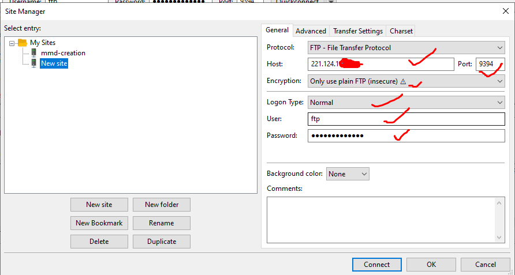Viewport: 515px width, 275px height.
Task: Open the Background color dropdown
Action: point(348,174)
